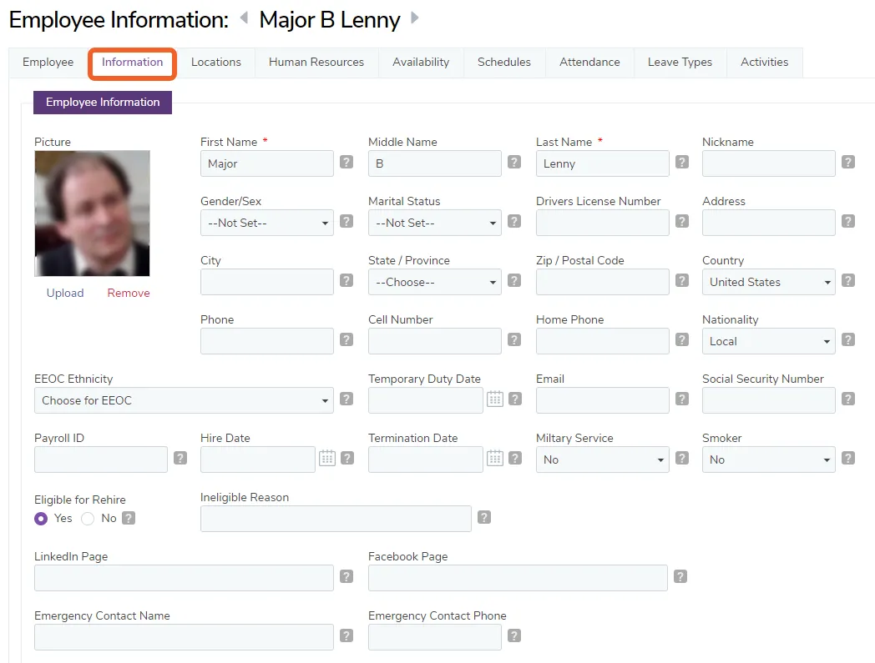Go to next employee arrow
The width and height of the screenshot is (875, 663).
pos(415,18)
